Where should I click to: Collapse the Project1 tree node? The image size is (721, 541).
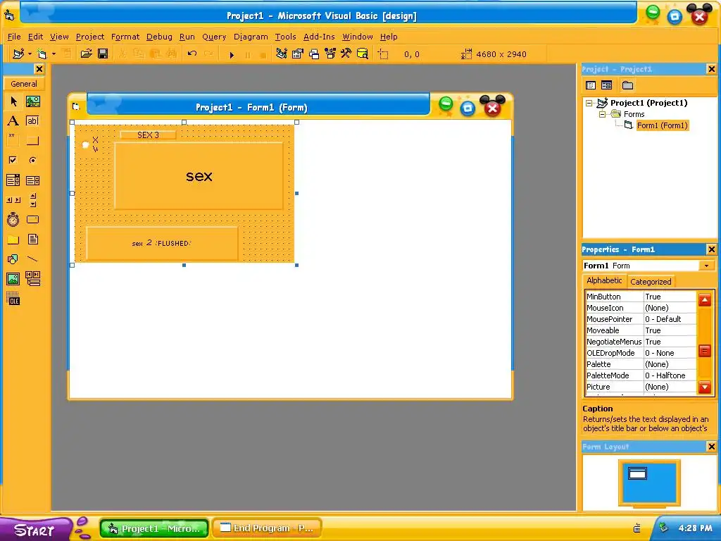point(589,103)
